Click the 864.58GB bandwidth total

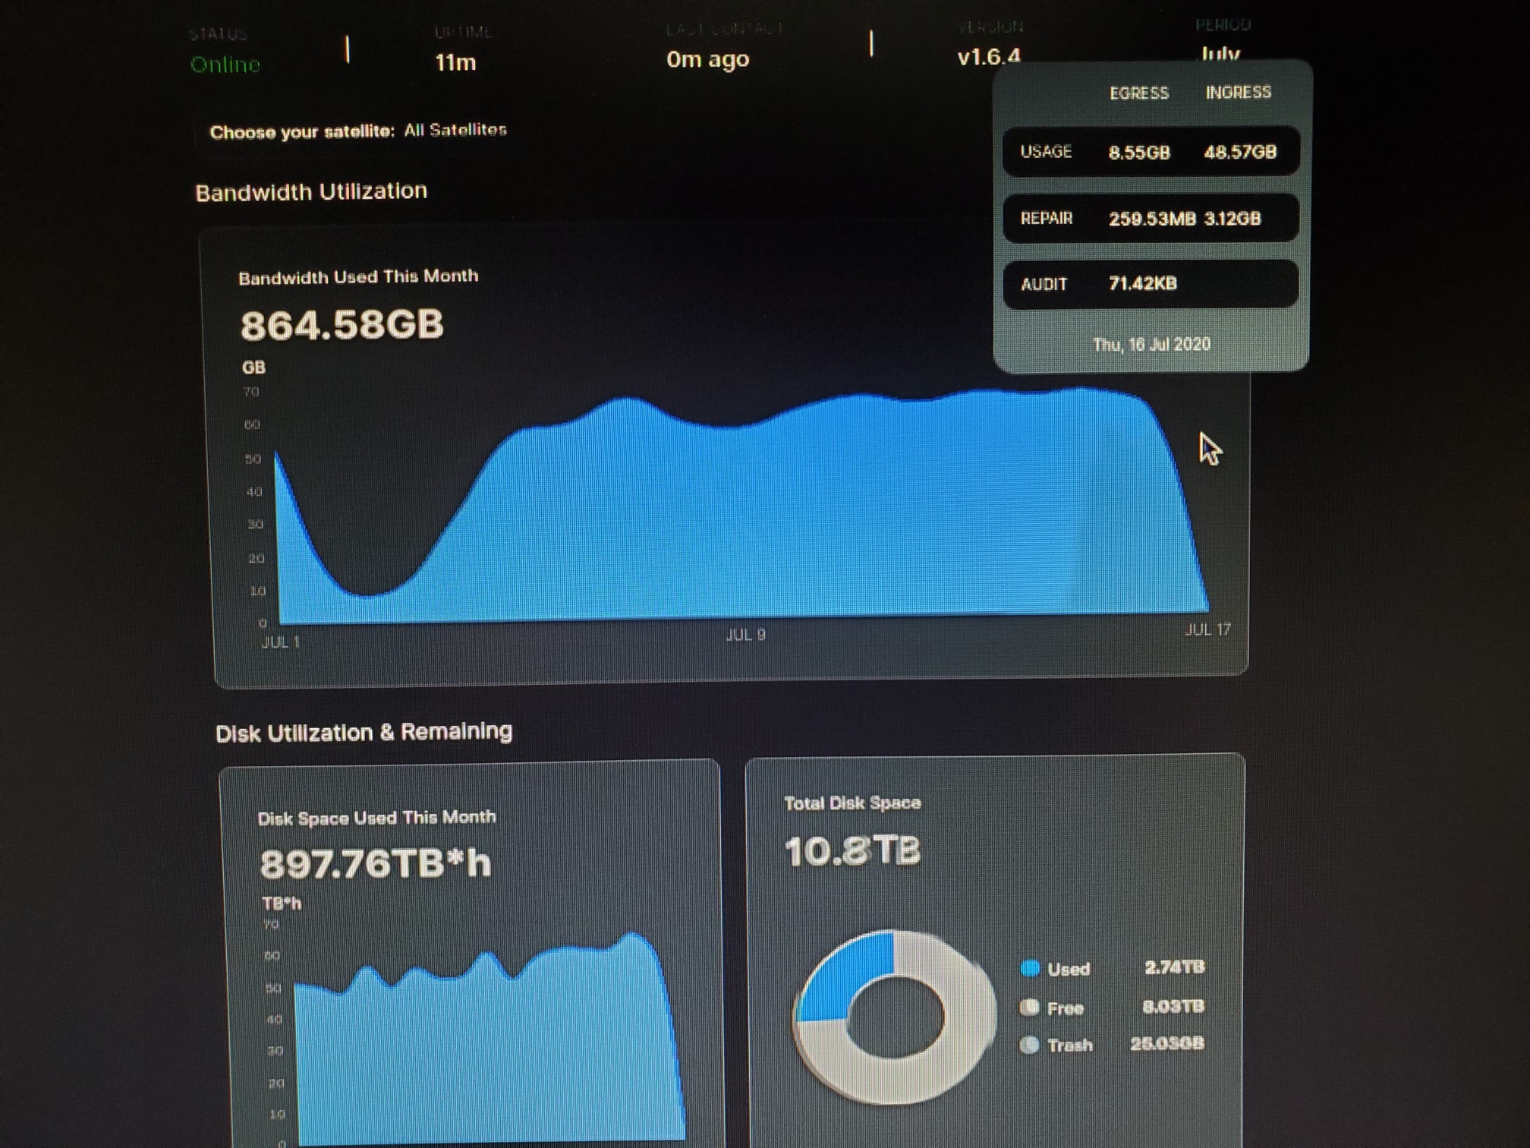(342, 325)
